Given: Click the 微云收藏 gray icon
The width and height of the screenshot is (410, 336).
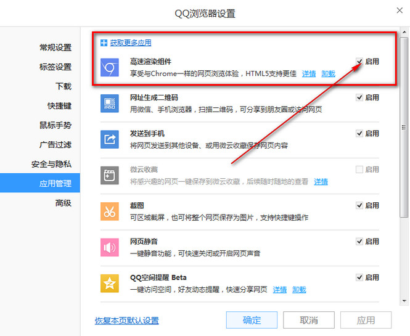Looking at the screenshot, I should click(x=110, y=176).
